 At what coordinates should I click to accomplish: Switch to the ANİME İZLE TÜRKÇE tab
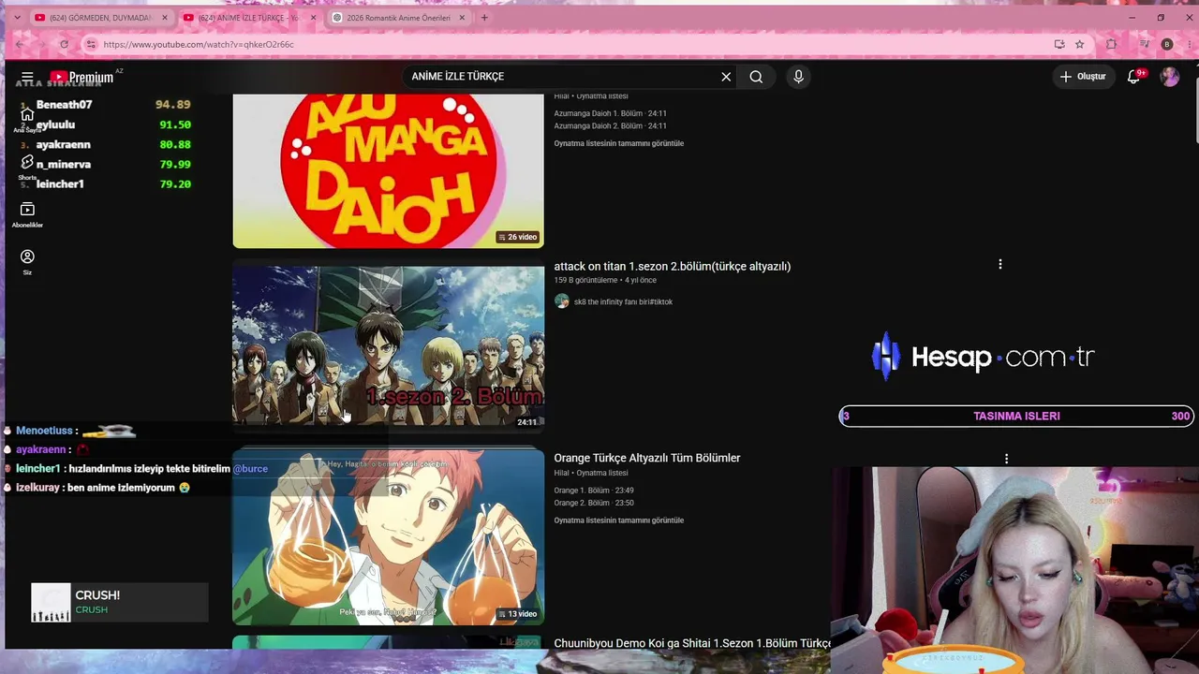click(242, 18)
